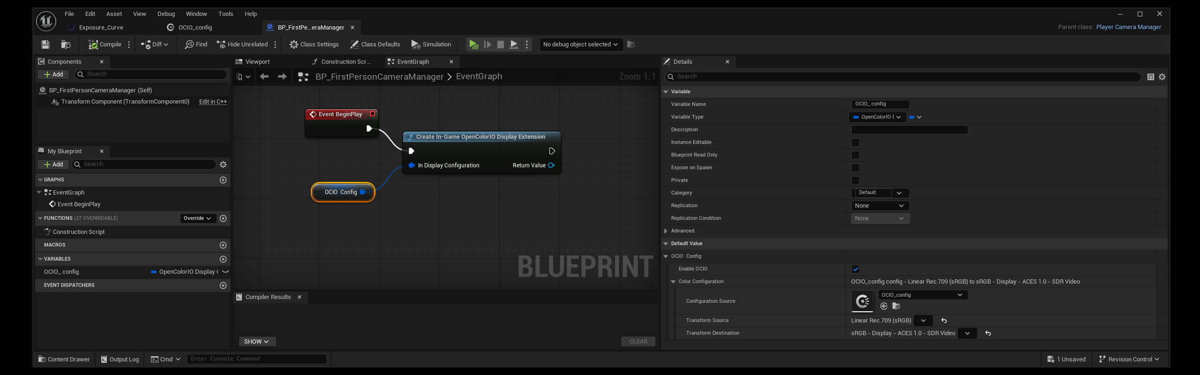Click Edit in C++ link

[213, 102]
